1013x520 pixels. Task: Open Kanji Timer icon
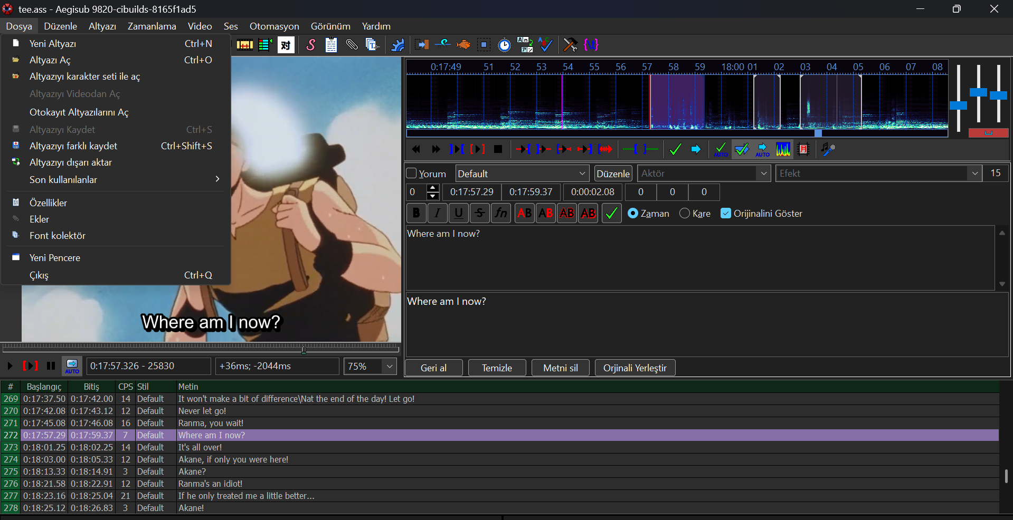(525, 45)
